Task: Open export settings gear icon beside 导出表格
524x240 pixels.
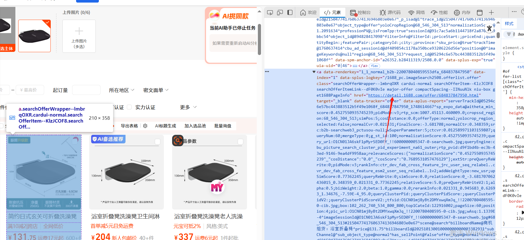Action: [x=145, y=126]
